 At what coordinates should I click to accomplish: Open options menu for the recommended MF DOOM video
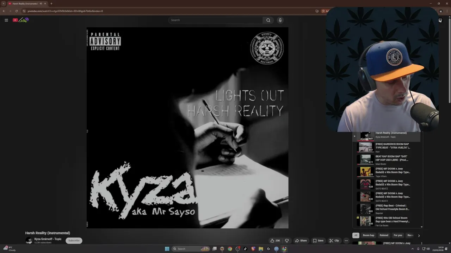click(421, 243)
